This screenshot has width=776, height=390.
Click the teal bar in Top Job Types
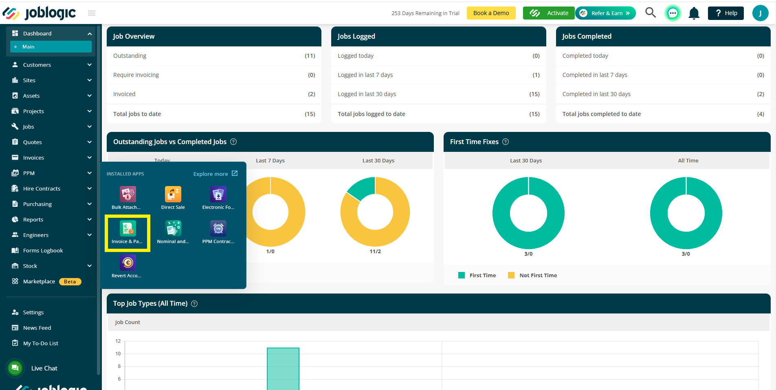click(x=283, y=369)
